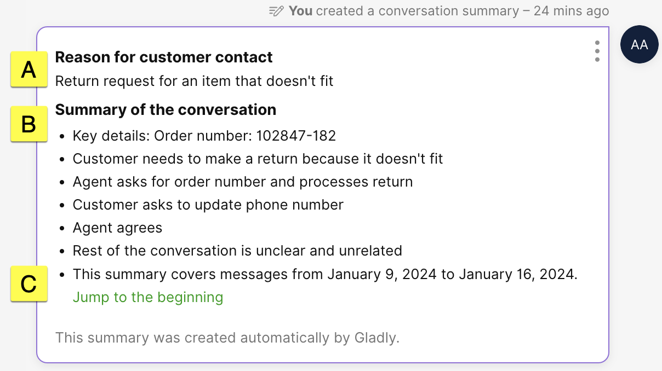662x371 pixels.
Task: Click the AA user avatar
Action: point(639,45)
